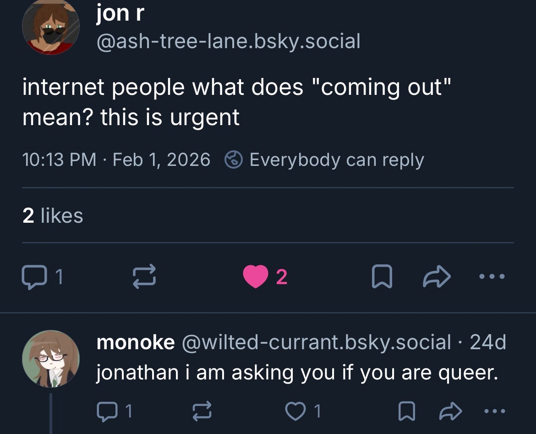Open monoke's reply 24d timestamp

488,342
